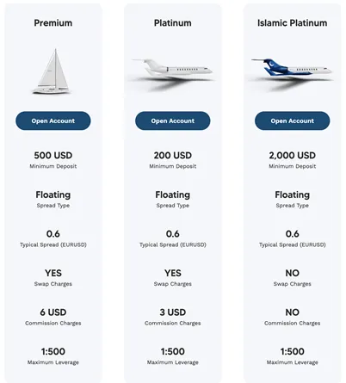This screenshot has height=383, width=346.
Task: Click NO above Swap Charges on the Islamic Platinum card
Action: tap(293, 273)
